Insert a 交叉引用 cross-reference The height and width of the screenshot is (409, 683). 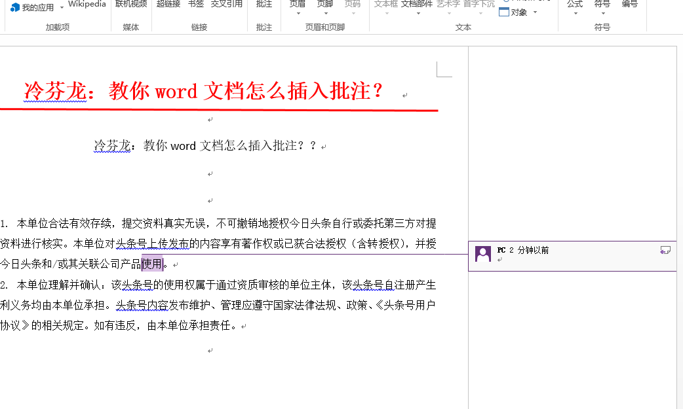click(227, 4)
